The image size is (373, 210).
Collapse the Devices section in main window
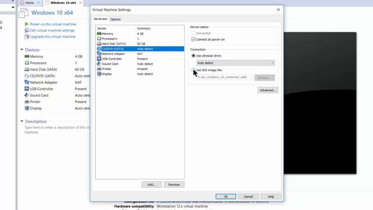coord(22,50)
